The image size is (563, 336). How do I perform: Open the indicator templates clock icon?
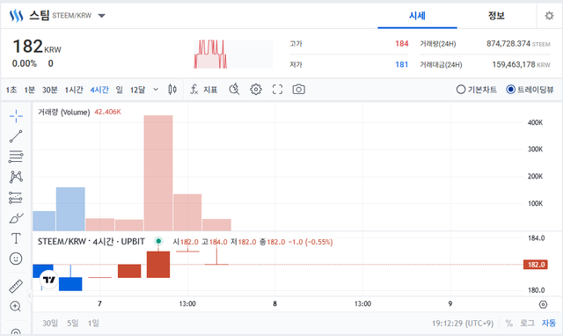coord(234,90)
